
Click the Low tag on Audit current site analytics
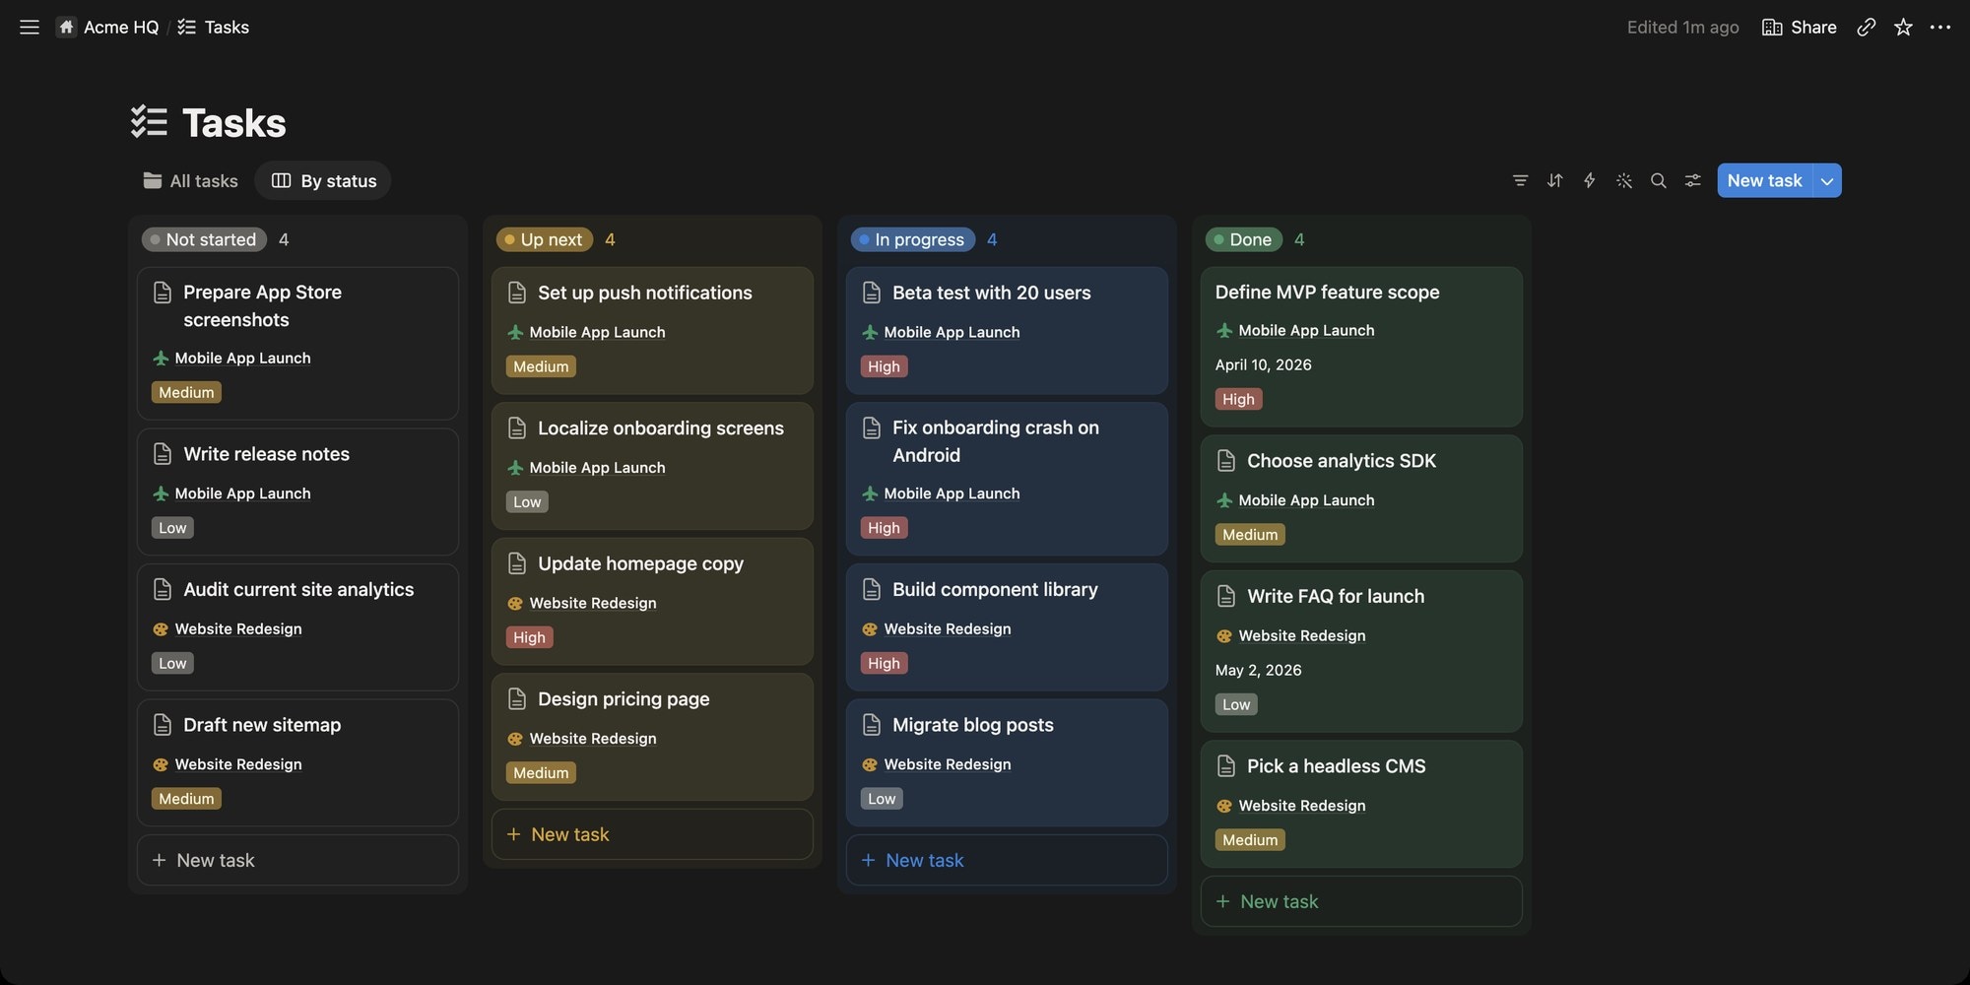(x=172, y=663)
